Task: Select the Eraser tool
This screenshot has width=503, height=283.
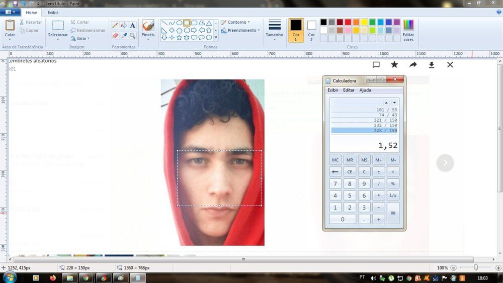Action: 115,36
